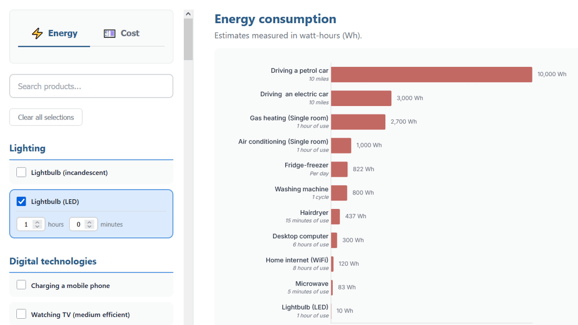Click the sidebar scroll-up arrow
This screenshot has width=578, height=325.
(x=188, y=14)
